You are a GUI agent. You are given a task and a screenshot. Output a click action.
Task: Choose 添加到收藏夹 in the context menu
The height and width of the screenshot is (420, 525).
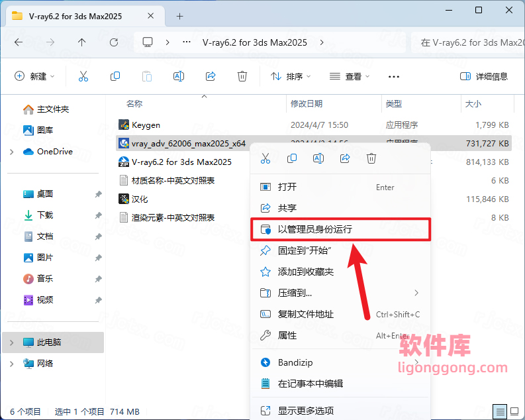[x=340, y=272]
